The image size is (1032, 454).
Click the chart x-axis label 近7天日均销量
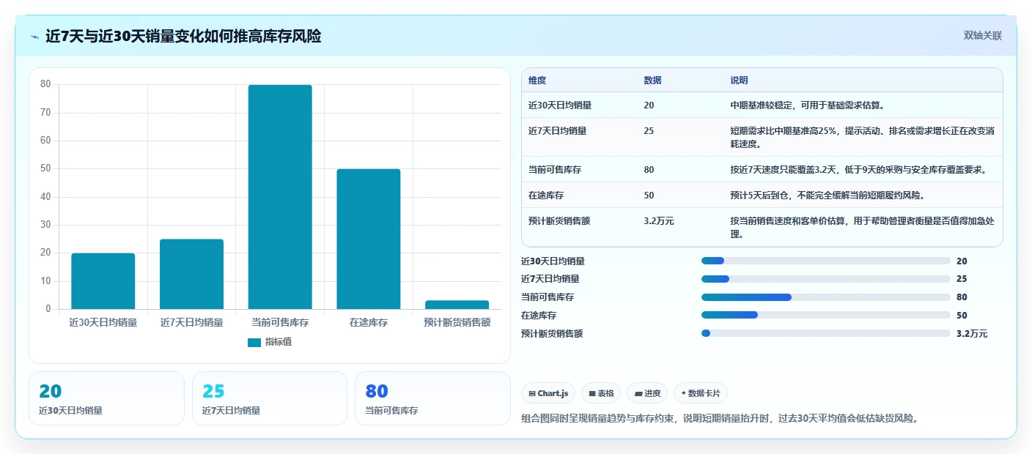pos(191,322)
